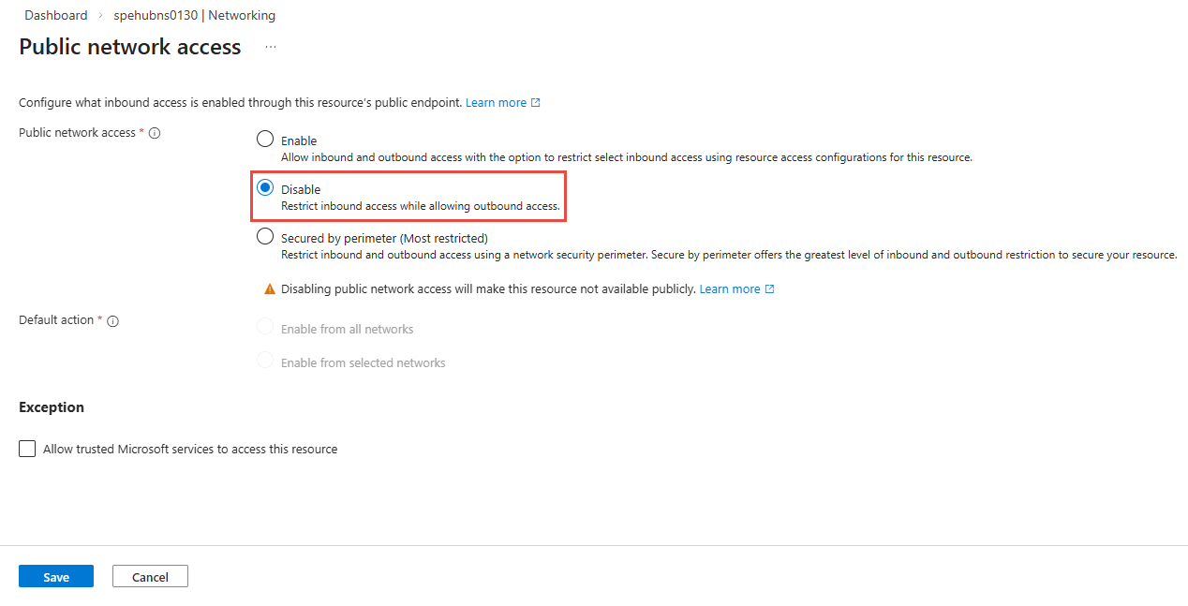1188x606 pixels.
Task: Choose Secured by perimeter (Most restricted)
Action: (x=265, y=237)
